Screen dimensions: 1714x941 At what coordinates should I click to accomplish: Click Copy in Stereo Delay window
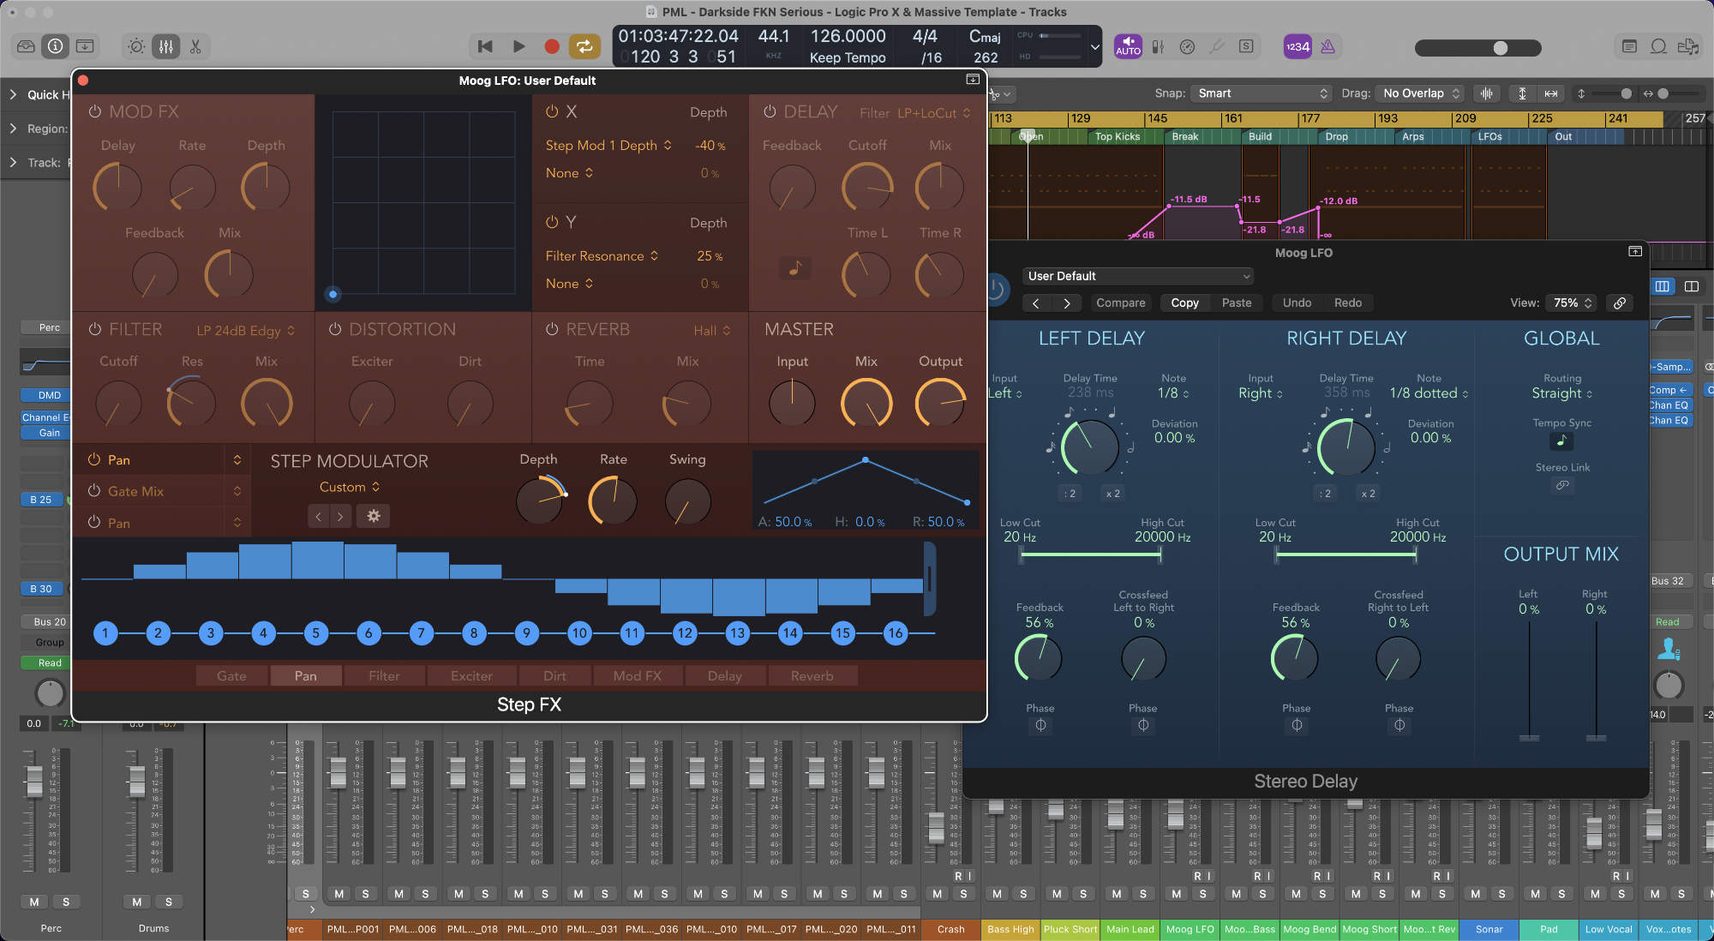tap(1184, 303)
